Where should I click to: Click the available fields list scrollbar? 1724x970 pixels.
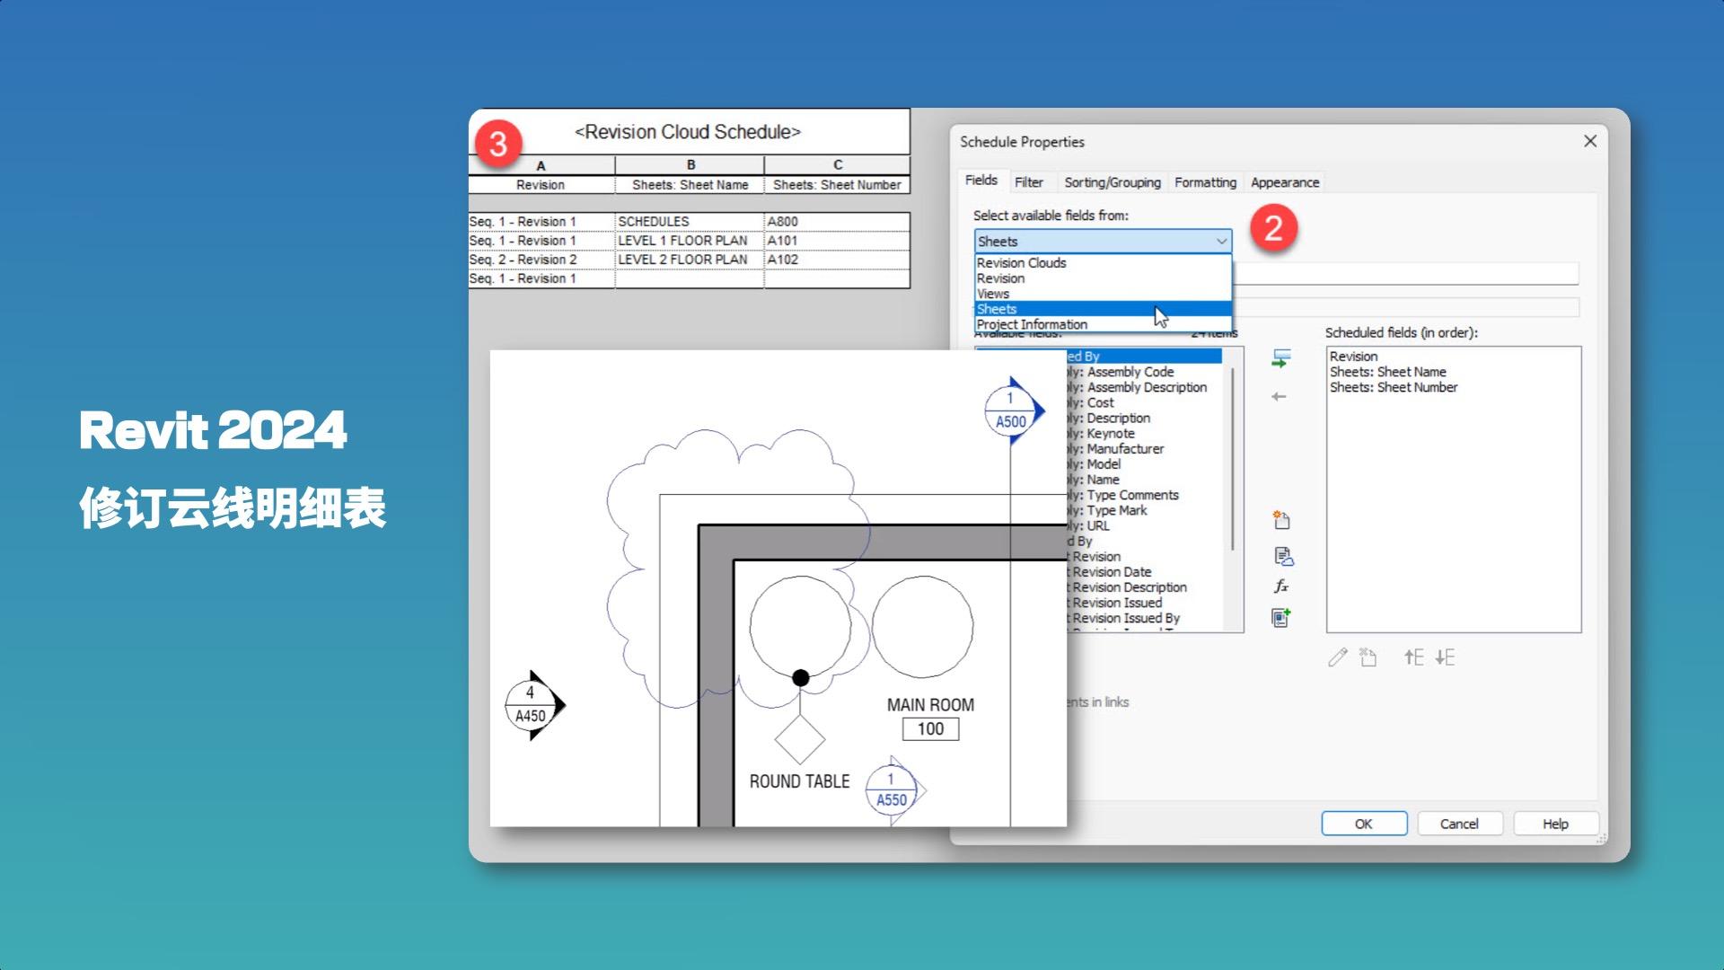pos(1234,458)
